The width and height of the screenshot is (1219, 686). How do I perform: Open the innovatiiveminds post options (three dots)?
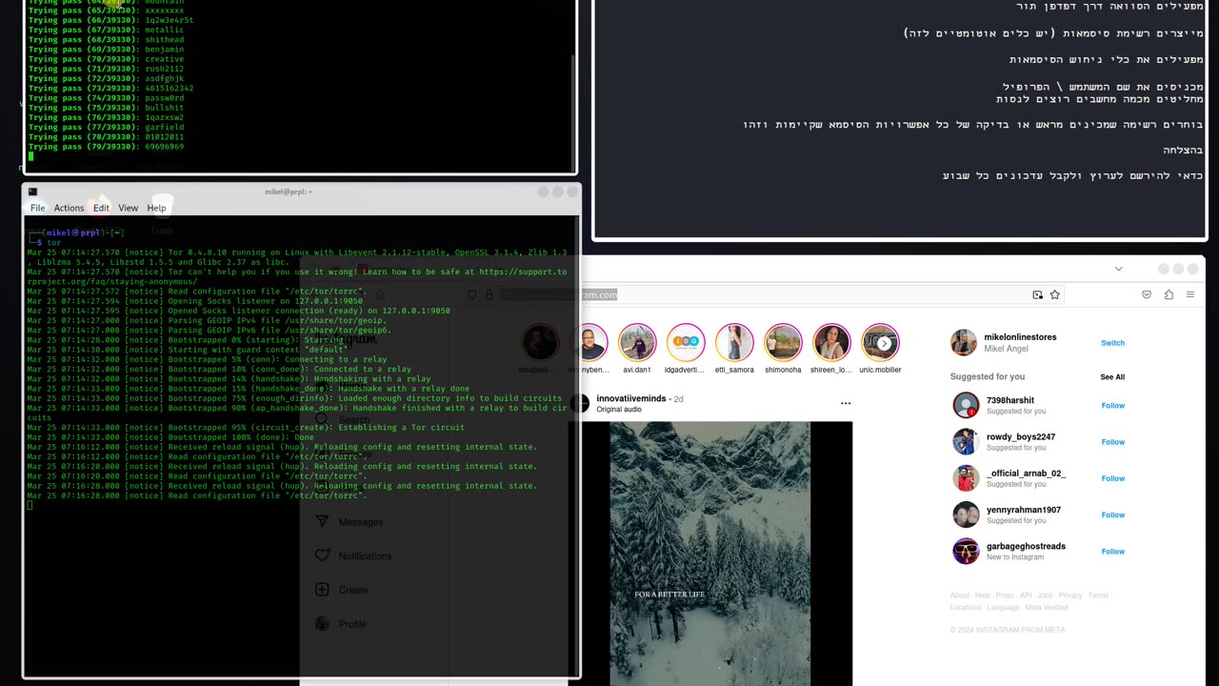845,403
